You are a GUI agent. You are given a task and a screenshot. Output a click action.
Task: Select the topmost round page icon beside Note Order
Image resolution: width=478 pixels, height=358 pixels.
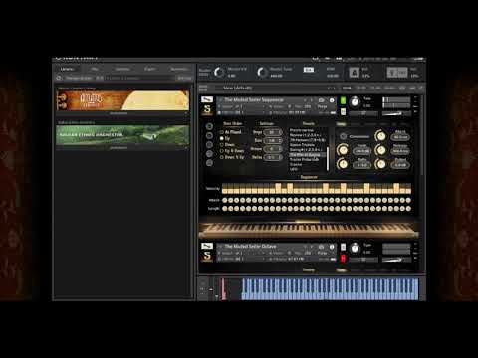tap(209, 126)
